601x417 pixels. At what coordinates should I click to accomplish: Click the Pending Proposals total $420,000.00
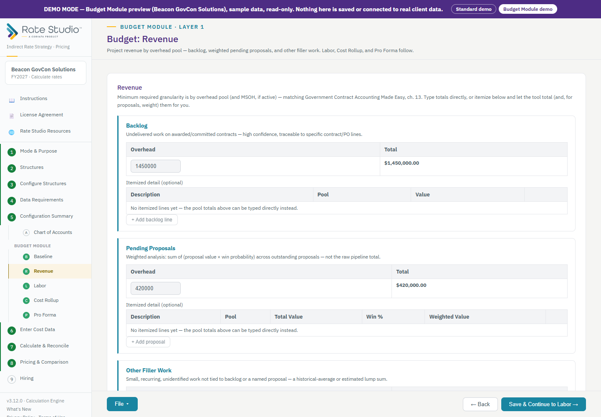coord(411,285)
